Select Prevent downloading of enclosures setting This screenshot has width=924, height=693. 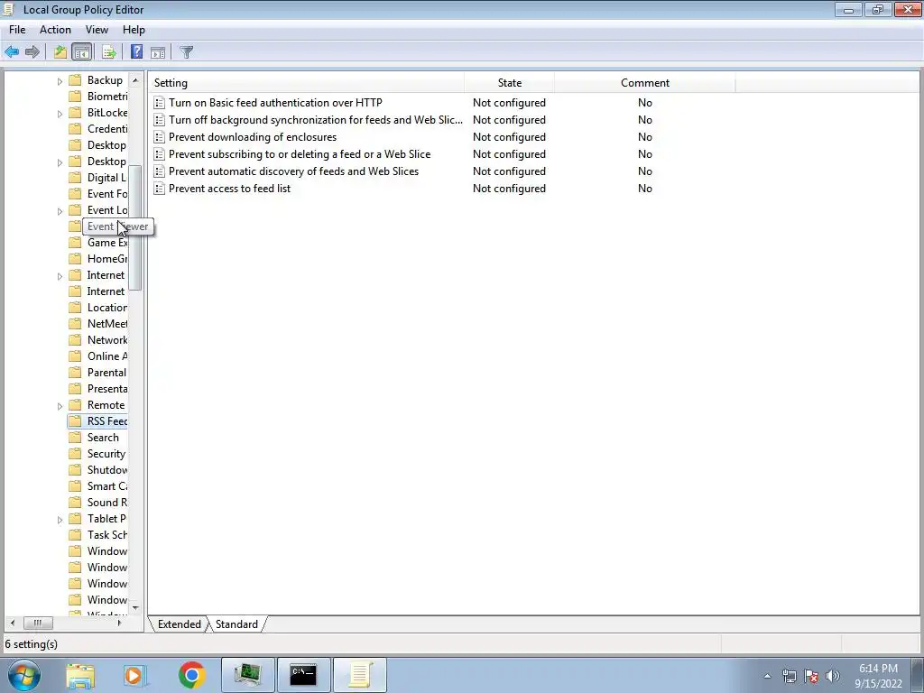[x=253, y=137]
